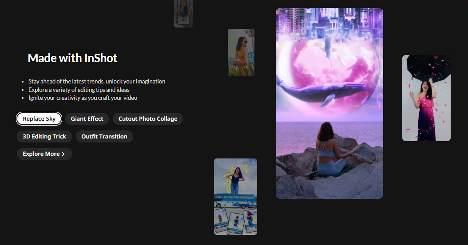This screenshot has height=245, width=468.
Task: Open the woman standing on bus collage thumbnail
Action: [x=235, y=196]
